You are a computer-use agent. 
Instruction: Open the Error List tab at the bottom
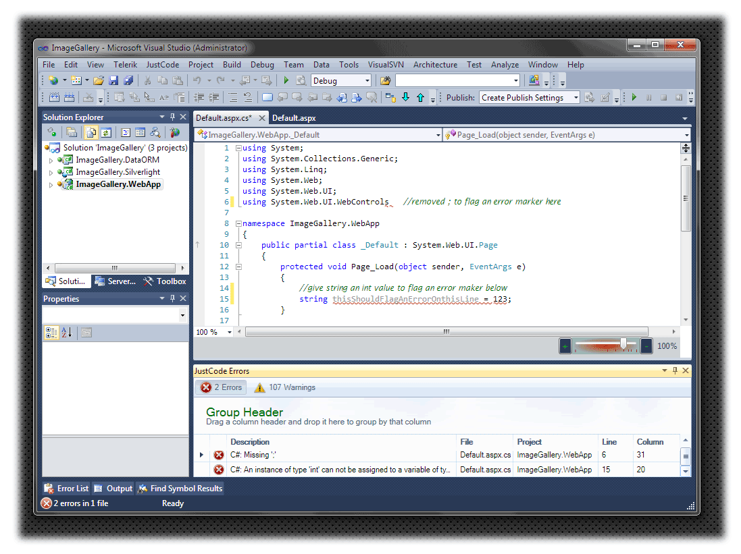pos(66,489)
